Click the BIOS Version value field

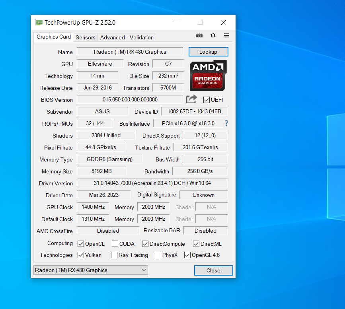click(130, 99)
